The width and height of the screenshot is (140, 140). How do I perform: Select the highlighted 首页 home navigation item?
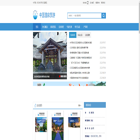37,27
